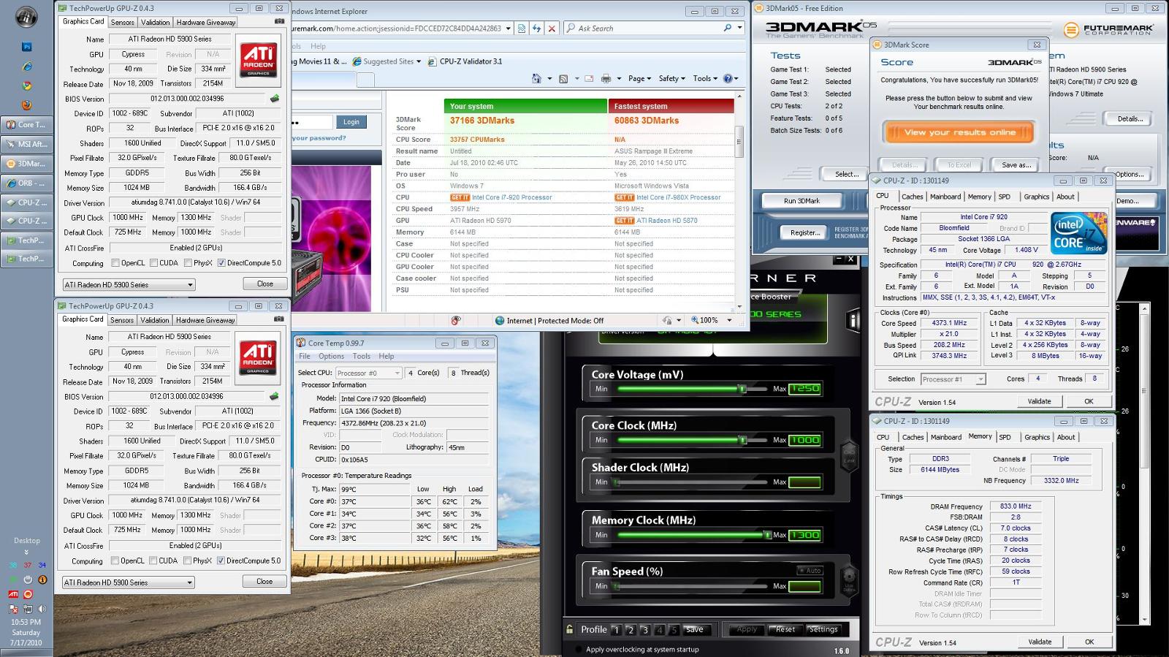Screen dimensions: 1169x657
Task: Click View your results online button
Action: pyautogui.click(x=959, y=132)
